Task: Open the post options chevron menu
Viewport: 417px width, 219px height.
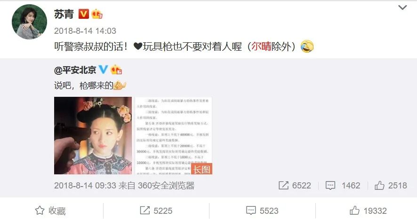Action: [x=402, y=8]
